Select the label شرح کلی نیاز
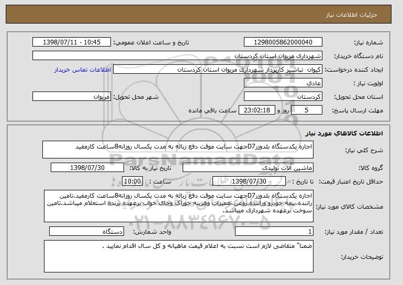Screen dimensions: 403x285 tap(364, 150)
